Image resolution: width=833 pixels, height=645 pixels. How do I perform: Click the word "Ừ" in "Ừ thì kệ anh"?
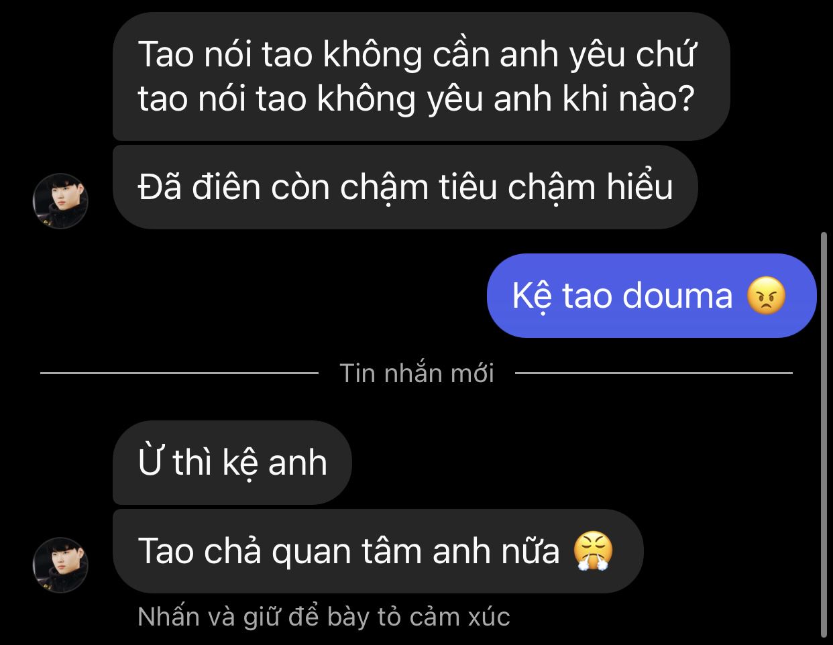click(151, 461)
